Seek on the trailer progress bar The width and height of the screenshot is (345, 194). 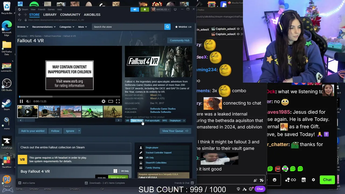click(69, 96)
